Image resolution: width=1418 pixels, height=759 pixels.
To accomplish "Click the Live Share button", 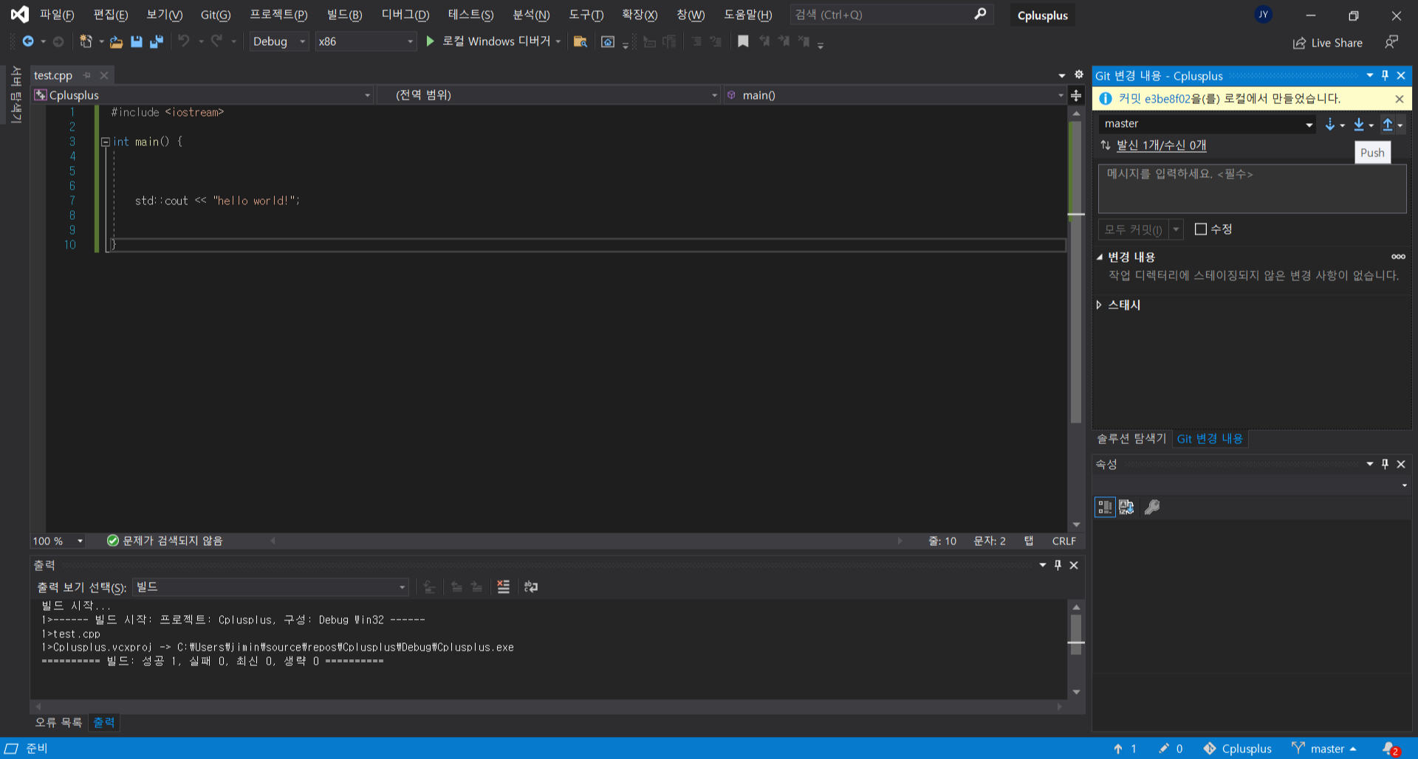I will coord(1328,43).
